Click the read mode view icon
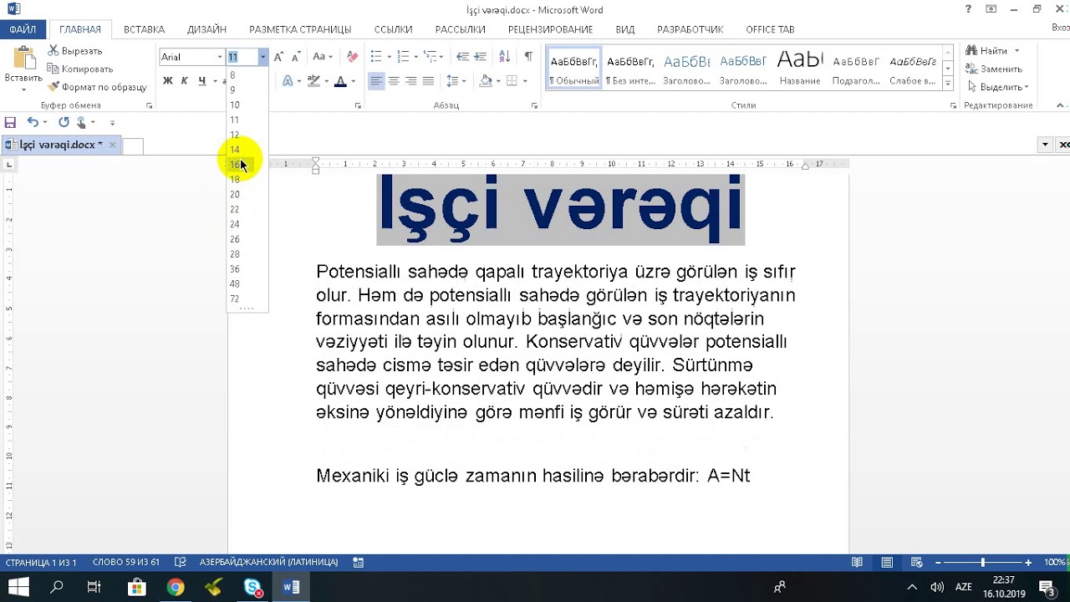The image size is (1070, 602). click(x=857, y=563)
